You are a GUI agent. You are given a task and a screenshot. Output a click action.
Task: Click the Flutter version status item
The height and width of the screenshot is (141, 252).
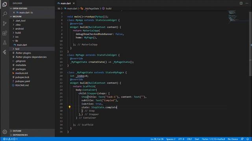tap(213, 139)
